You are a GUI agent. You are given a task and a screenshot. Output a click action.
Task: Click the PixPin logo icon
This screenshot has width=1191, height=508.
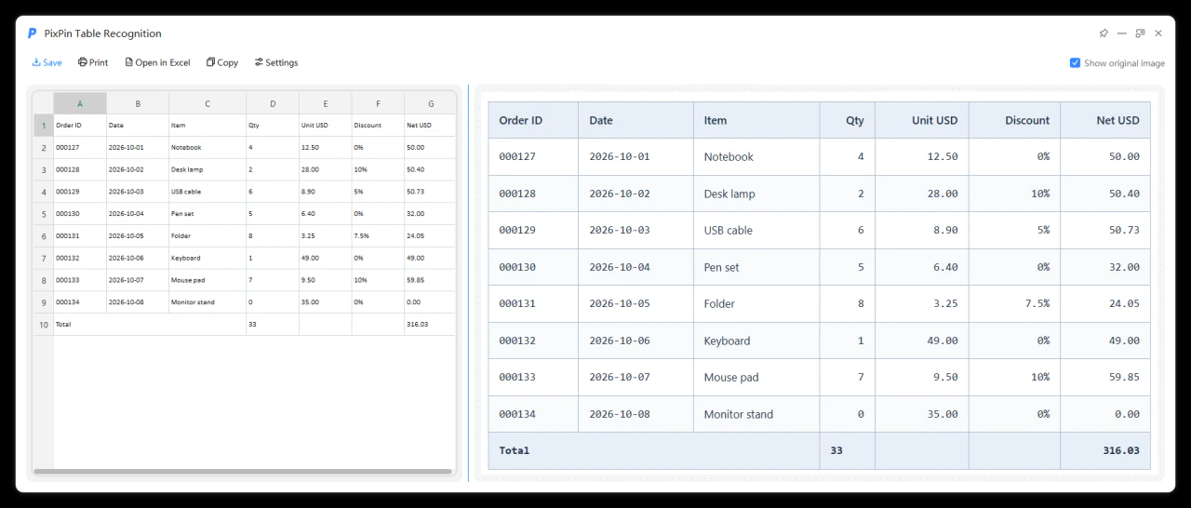click(32, 33)
